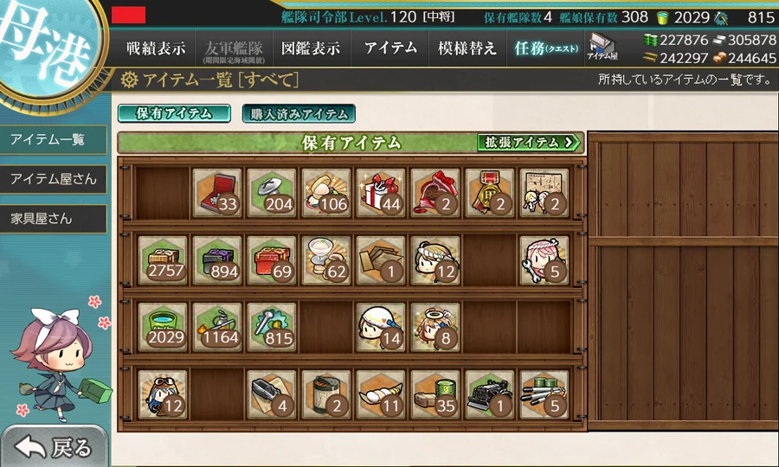Select the furniture coin box with 2757

point(163,260)
